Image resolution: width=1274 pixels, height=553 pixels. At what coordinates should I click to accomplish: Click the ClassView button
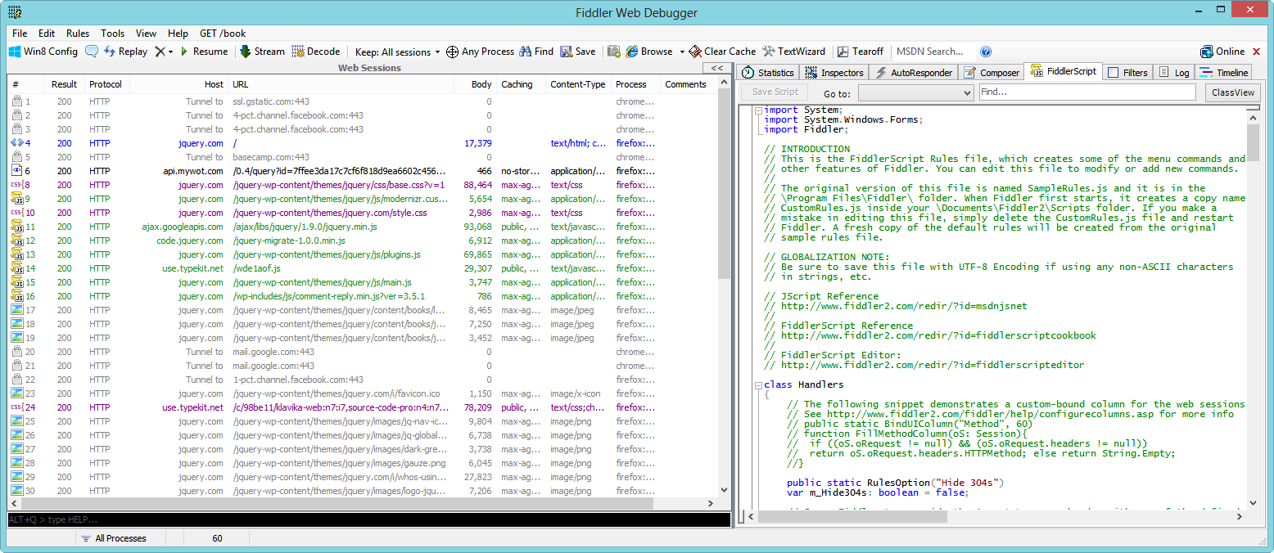tap(1232, 93)
